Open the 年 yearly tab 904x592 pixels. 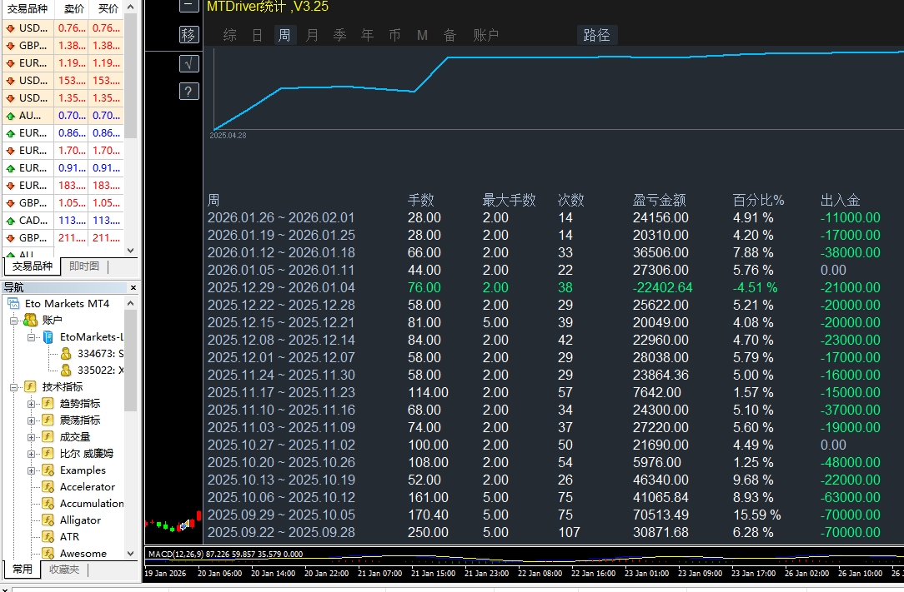[x=367, y=35]
